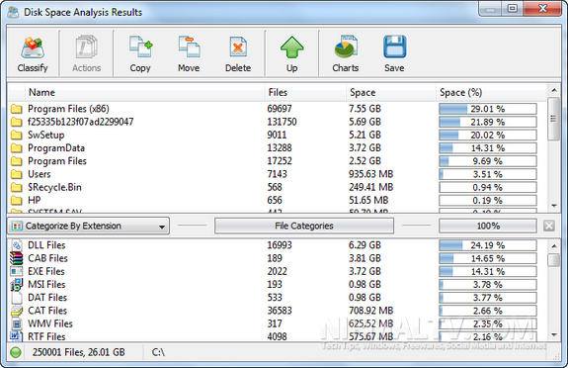Click the 935.63 MB space value
Viewport: 568px width, 368px height.
(371, 174)
